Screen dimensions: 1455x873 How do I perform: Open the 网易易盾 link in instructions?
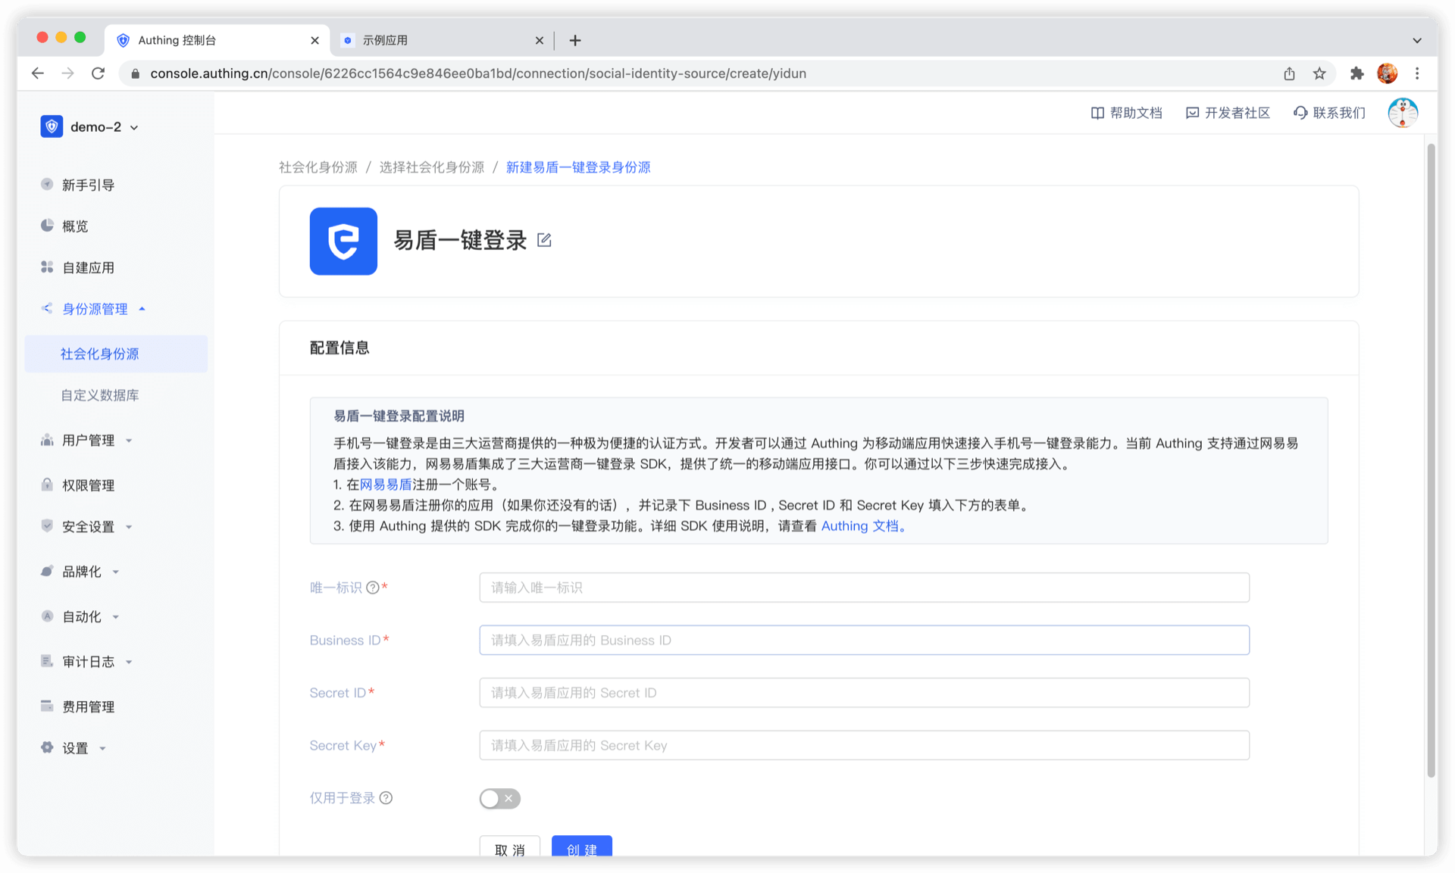386,485
